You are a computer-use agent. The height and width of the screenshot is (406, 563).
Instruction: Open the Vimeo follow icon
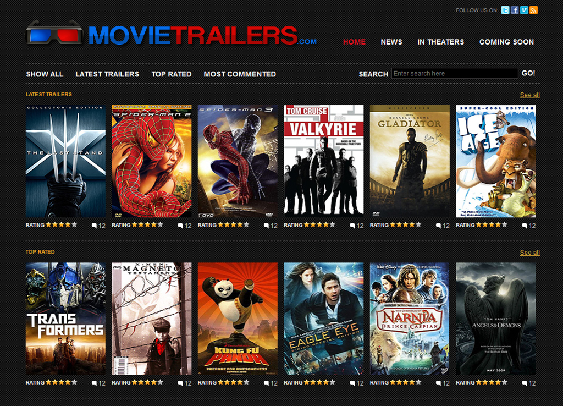[524, 10]
